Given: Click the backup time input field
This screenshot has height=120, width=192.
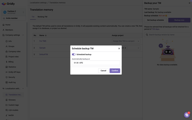Looking at the screenshot, I should click(96, 63).
